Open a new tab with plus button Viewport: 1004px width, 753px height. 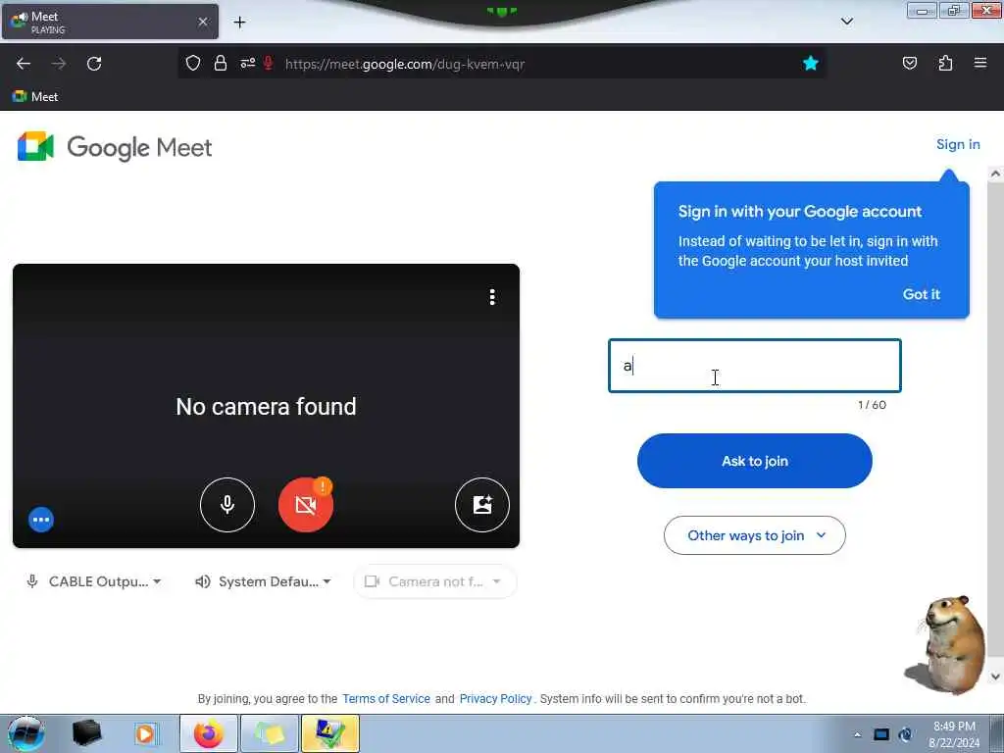point(239,23)
